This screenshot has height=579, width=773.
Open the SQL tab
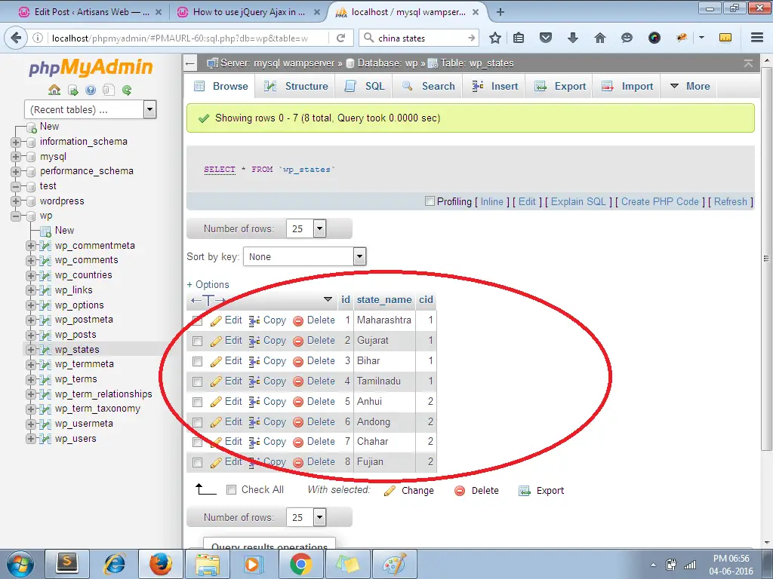(x=365, y=87)
